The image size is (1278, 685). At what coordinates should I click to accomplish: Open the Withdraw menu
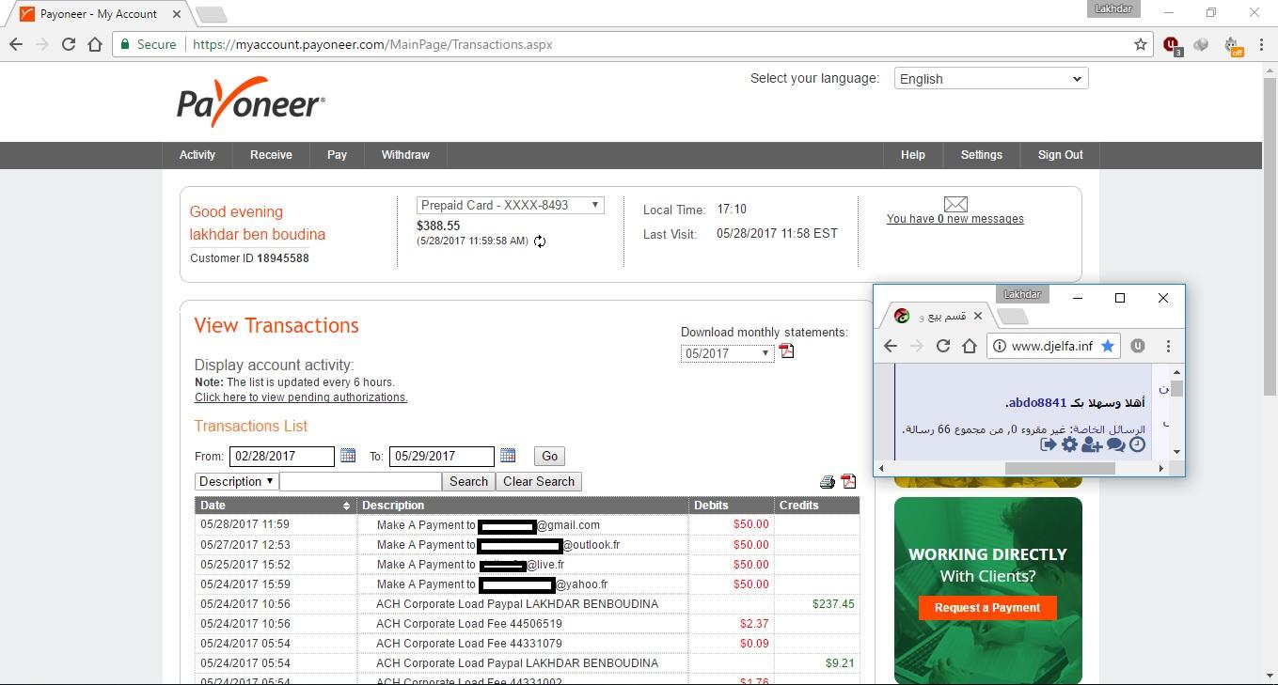(405, 155)
